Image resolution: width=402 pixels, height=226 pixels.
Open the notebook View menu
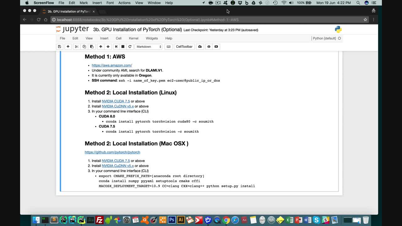tap(89, 38)
